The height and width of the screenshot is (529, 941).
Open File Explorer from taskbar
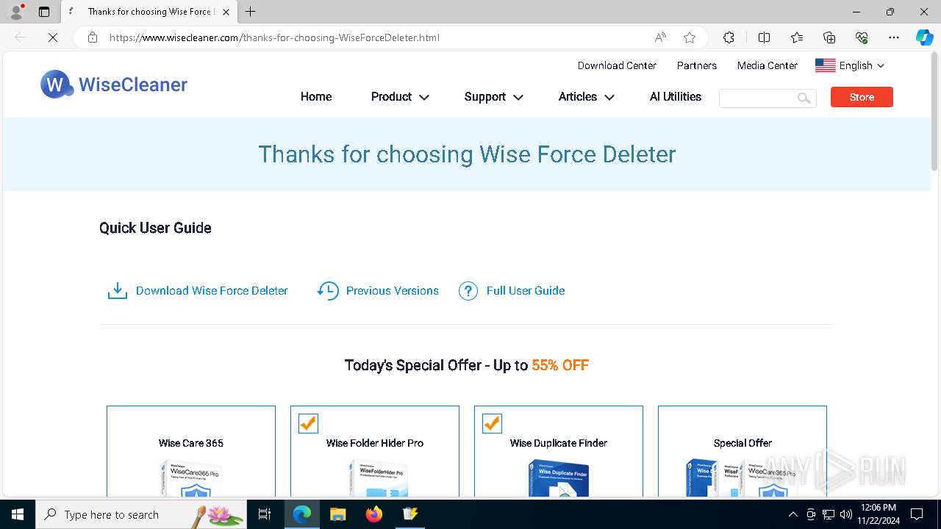(x=337, y=514)
